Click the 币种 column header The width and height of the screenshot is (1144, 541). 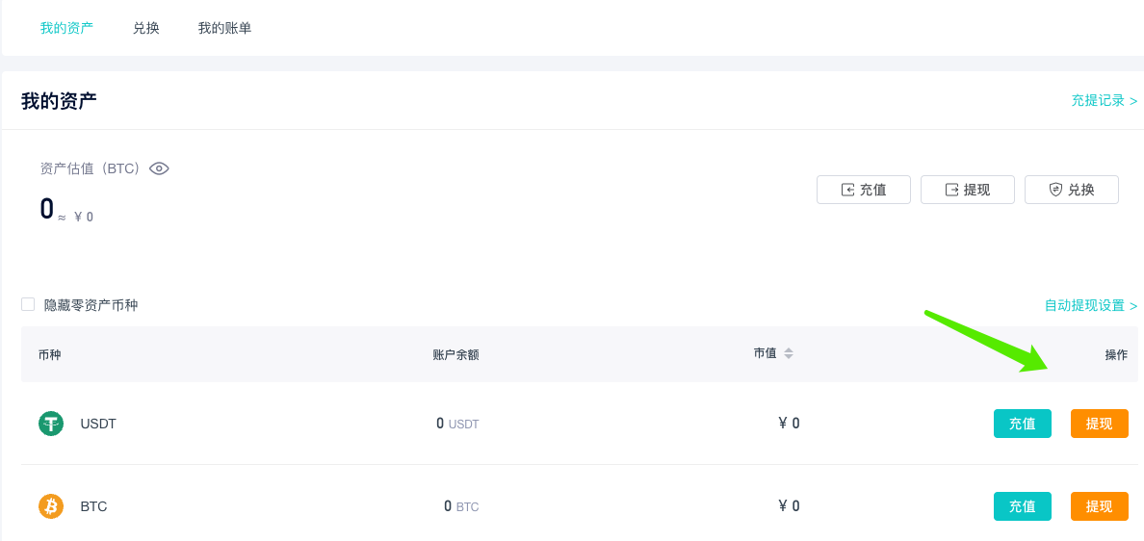point(50,355)
